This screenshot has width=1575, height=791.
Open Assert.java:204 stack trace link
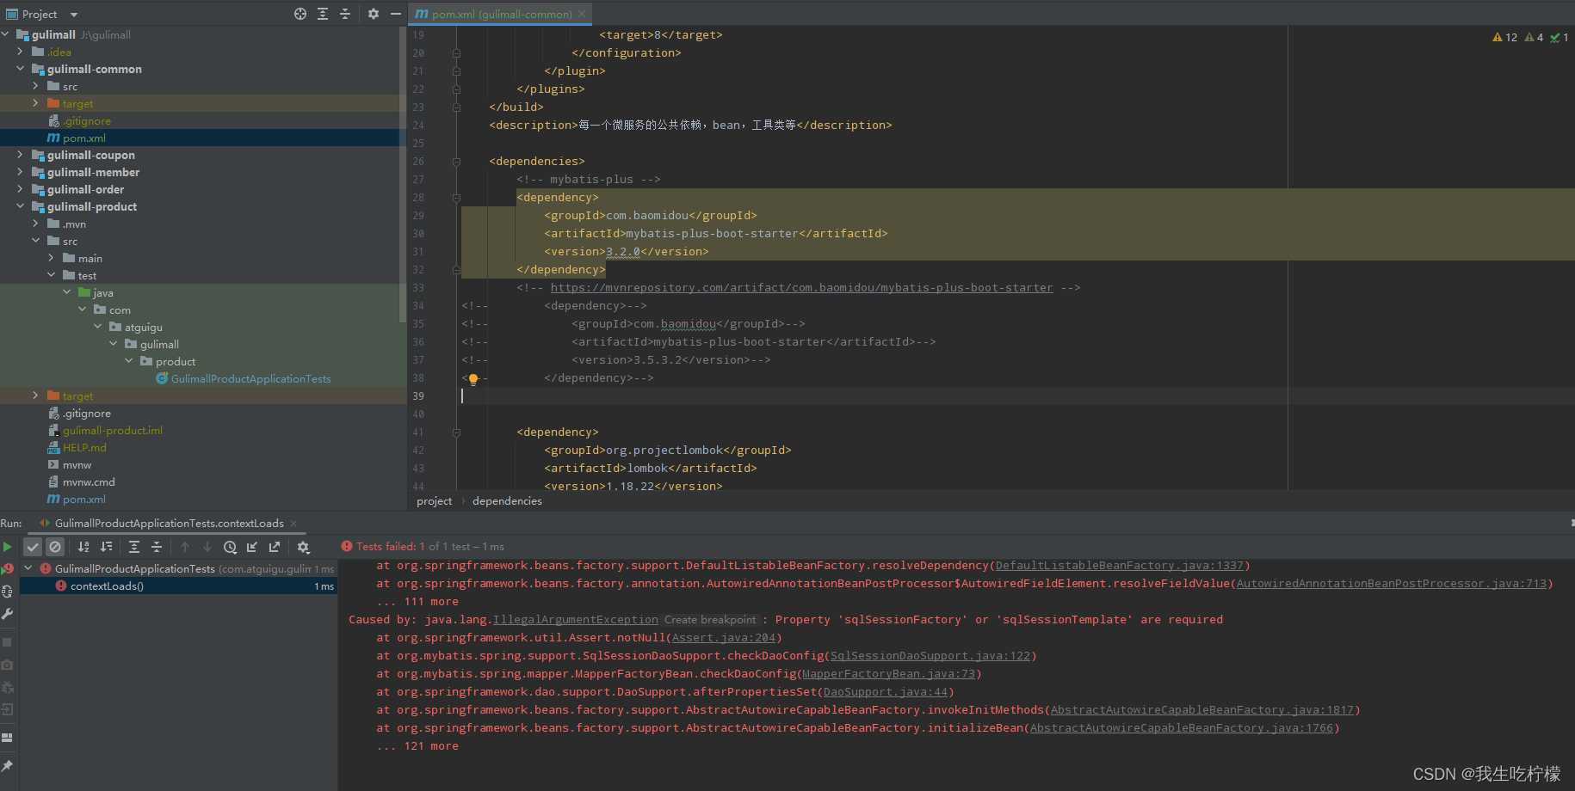point(723,638)
